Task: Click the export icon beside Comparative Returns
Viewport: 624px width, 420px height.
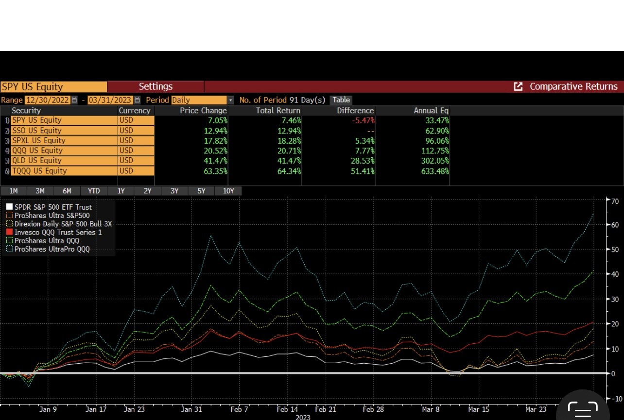Action: [518, 86]
